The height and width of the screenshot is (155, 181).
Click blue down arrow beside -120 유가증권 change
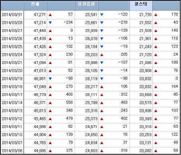102,15
